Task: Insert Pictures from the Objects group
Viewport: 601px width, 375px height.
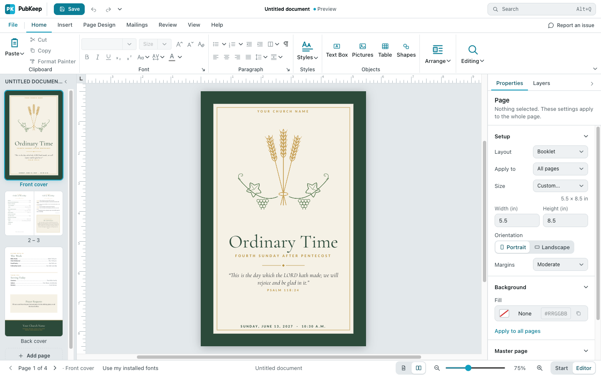Action: point(363,50)
